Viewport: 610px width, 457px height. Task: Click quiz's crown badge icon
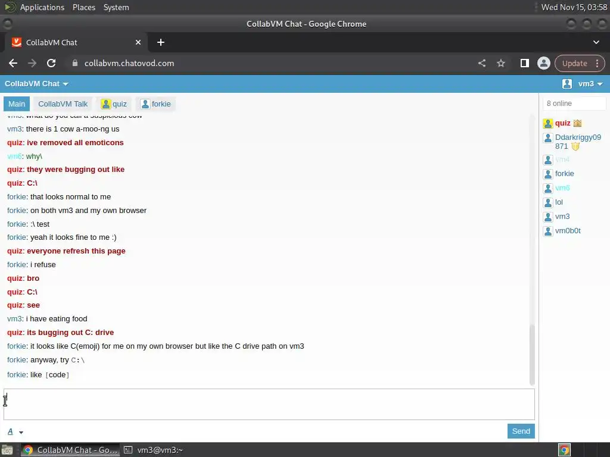[577, 123]
